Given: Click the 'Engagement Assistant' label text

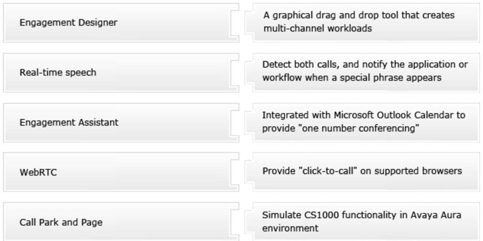Looking at the screenshot, I should (69, 123).
